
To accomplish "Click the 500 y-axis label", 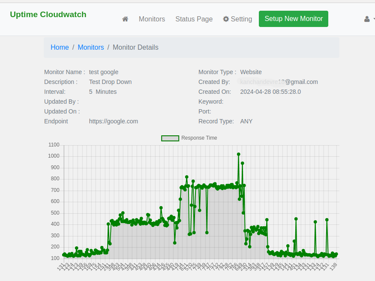I will [x=55, y=213].
